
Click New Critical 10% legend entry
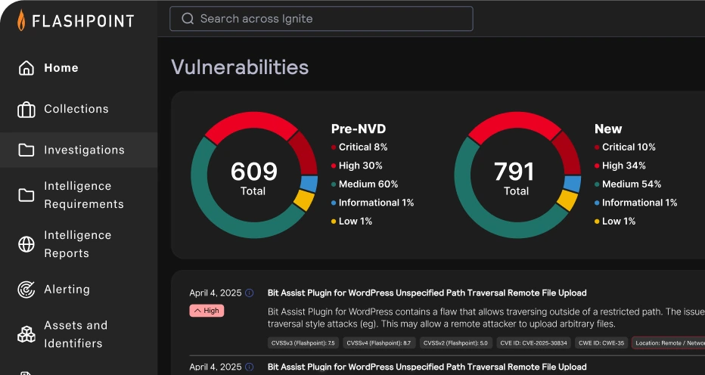(x=625, y=147)
